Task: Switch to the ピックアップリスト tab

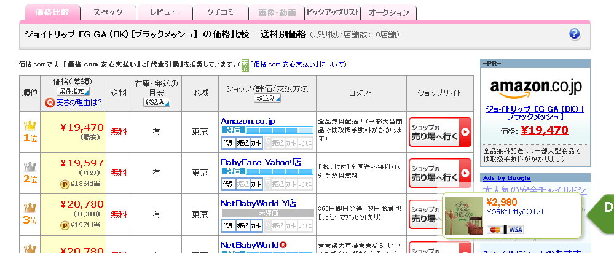Action: tap(333, 12)
